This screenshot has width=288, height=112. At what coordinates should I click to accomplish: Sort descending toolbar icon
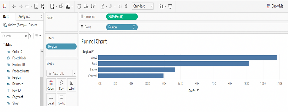point(93,6)
